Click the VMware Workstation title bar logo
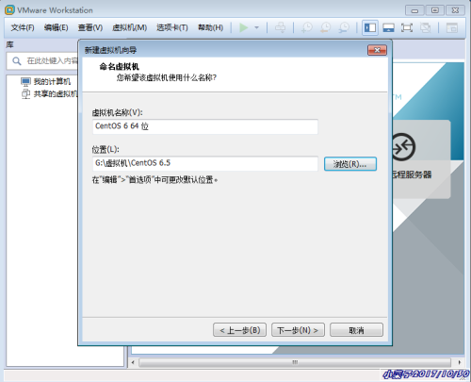The height and width of the screenshot is (382, 471). click(9, 10)
